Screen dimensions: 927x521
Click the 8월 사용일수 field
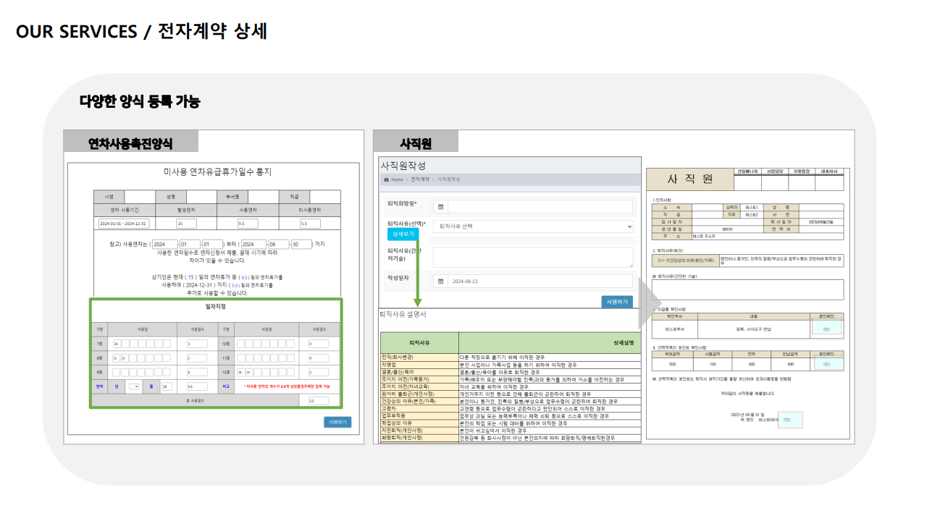[197, 357]
